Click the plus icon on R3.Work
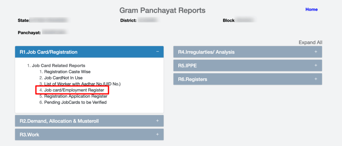The width and height of the screenshot is (342, 146). pos(157,134)
